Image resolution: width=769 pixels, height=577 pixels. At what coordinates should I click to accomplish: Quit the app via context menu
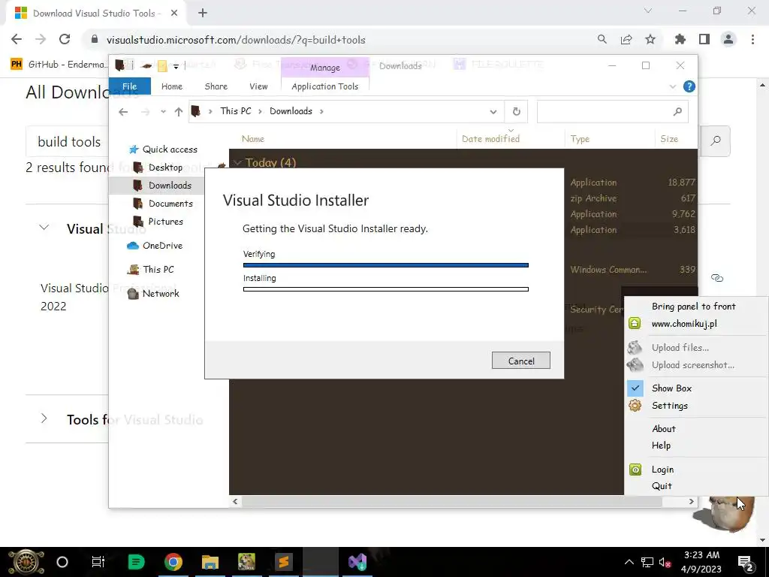click(662, 486)
